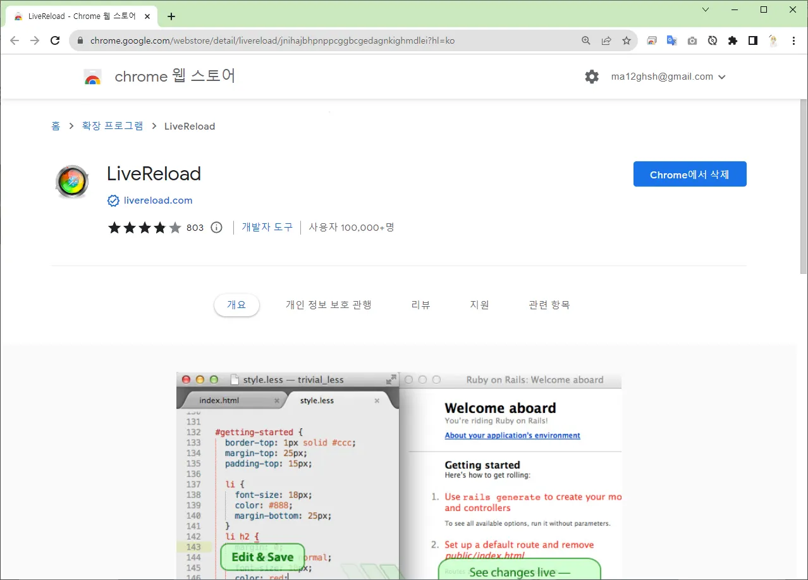Open Chrome's three-dot menu

pos(794,40)
